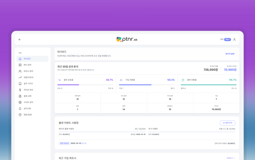Click 잔여: 29,965건 text
This screenshot has height=160, width=255.
click(64, 134)
